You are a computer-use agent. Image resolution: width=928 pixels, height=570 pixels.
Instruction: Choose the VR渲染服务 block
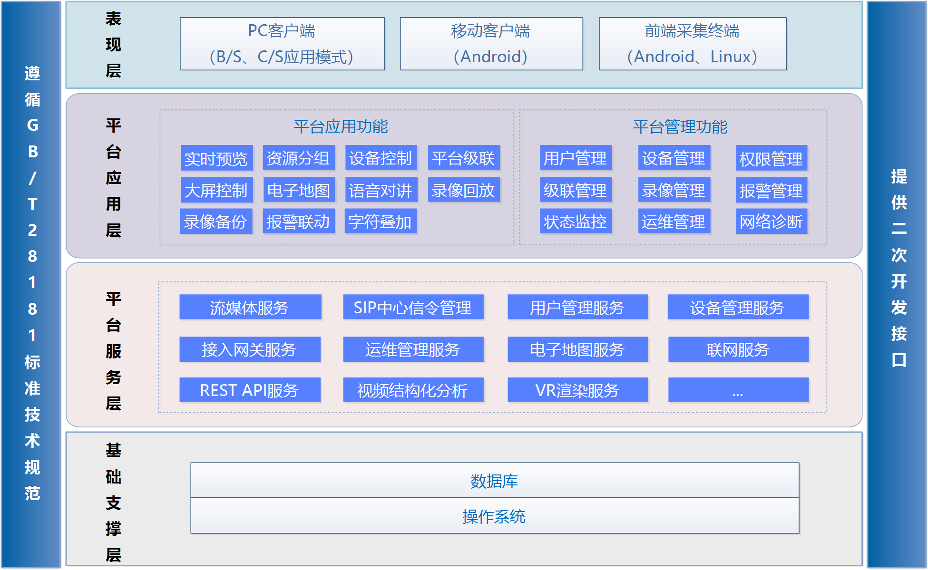coord(577,390)
